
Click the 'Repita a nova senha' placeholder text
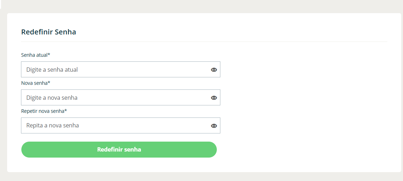pos(53,126)
